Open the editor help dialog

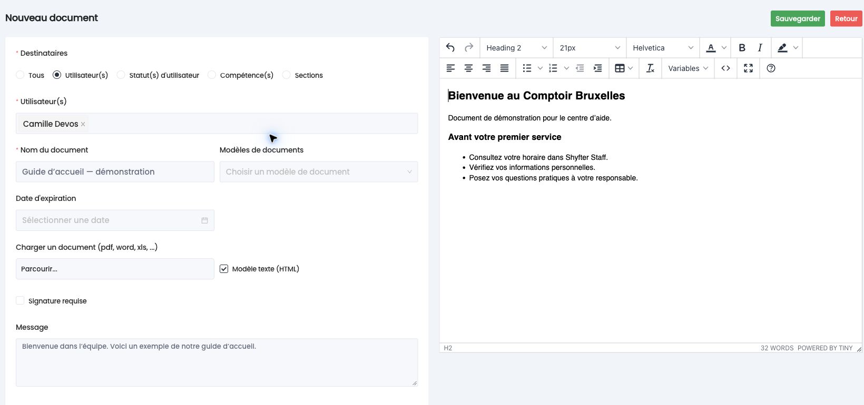click(x=771, y=68)
